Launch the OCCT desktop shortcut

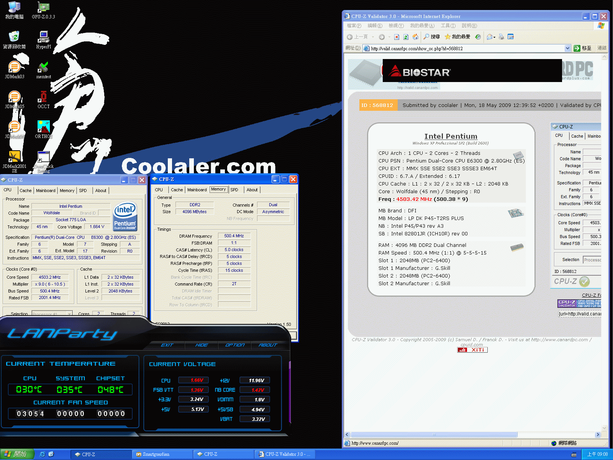[x=43, y=100]
